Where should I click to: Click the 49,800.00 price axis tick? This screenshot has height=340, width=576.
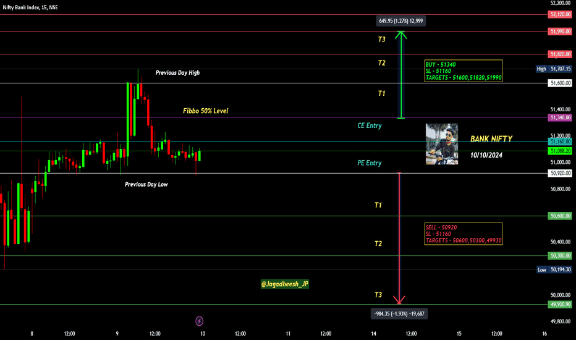560,321
